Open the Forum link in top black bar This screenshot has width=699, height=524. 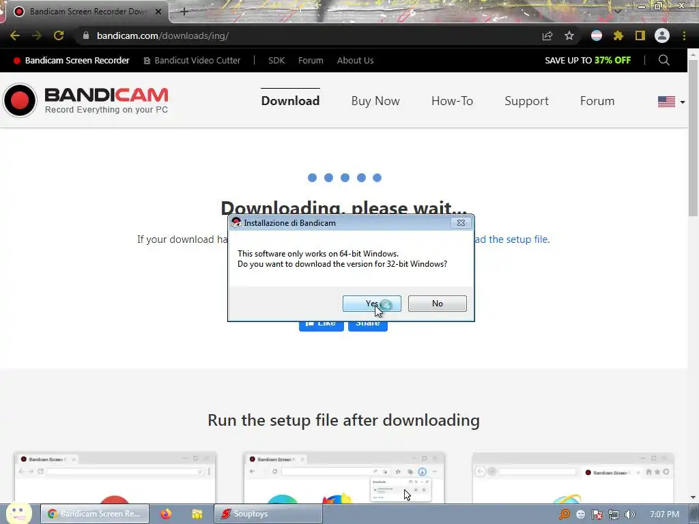coord(311,61)
